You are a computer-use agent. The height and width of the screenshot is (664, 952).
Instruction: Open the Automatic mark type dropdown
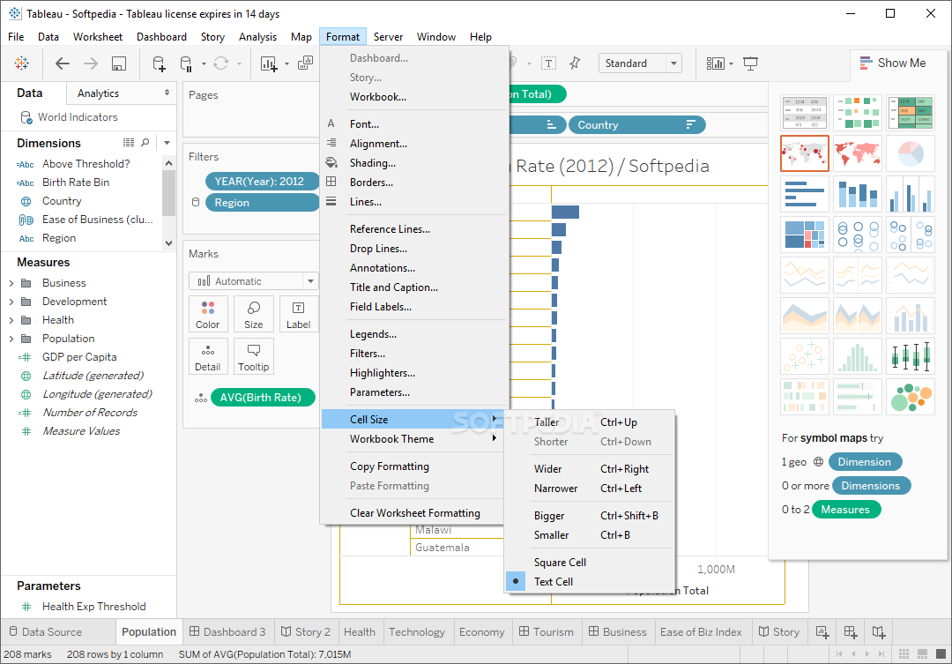tap(310, 280)
